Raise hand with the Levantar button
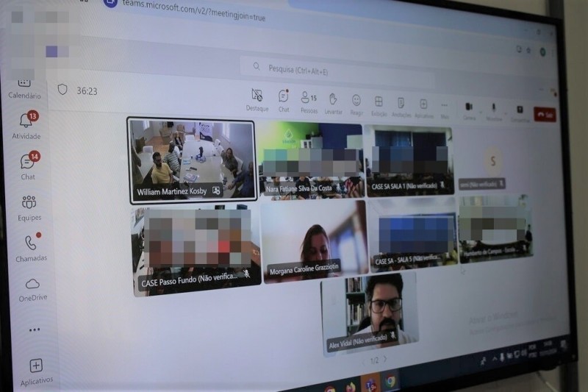The image size is (588, 392). tap(333, 104)
